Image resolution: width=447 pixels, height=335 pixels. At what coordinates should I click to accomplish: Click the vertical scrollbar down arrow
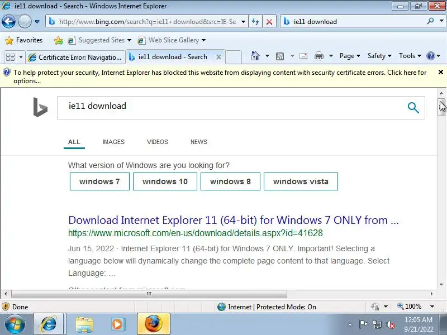click(x=441, y=284)
